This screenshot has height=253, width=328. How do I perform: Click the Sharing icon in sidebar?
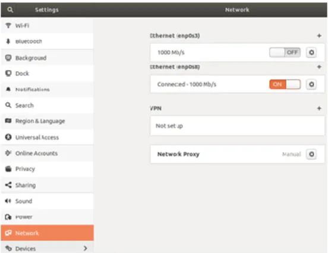[8, 185]
